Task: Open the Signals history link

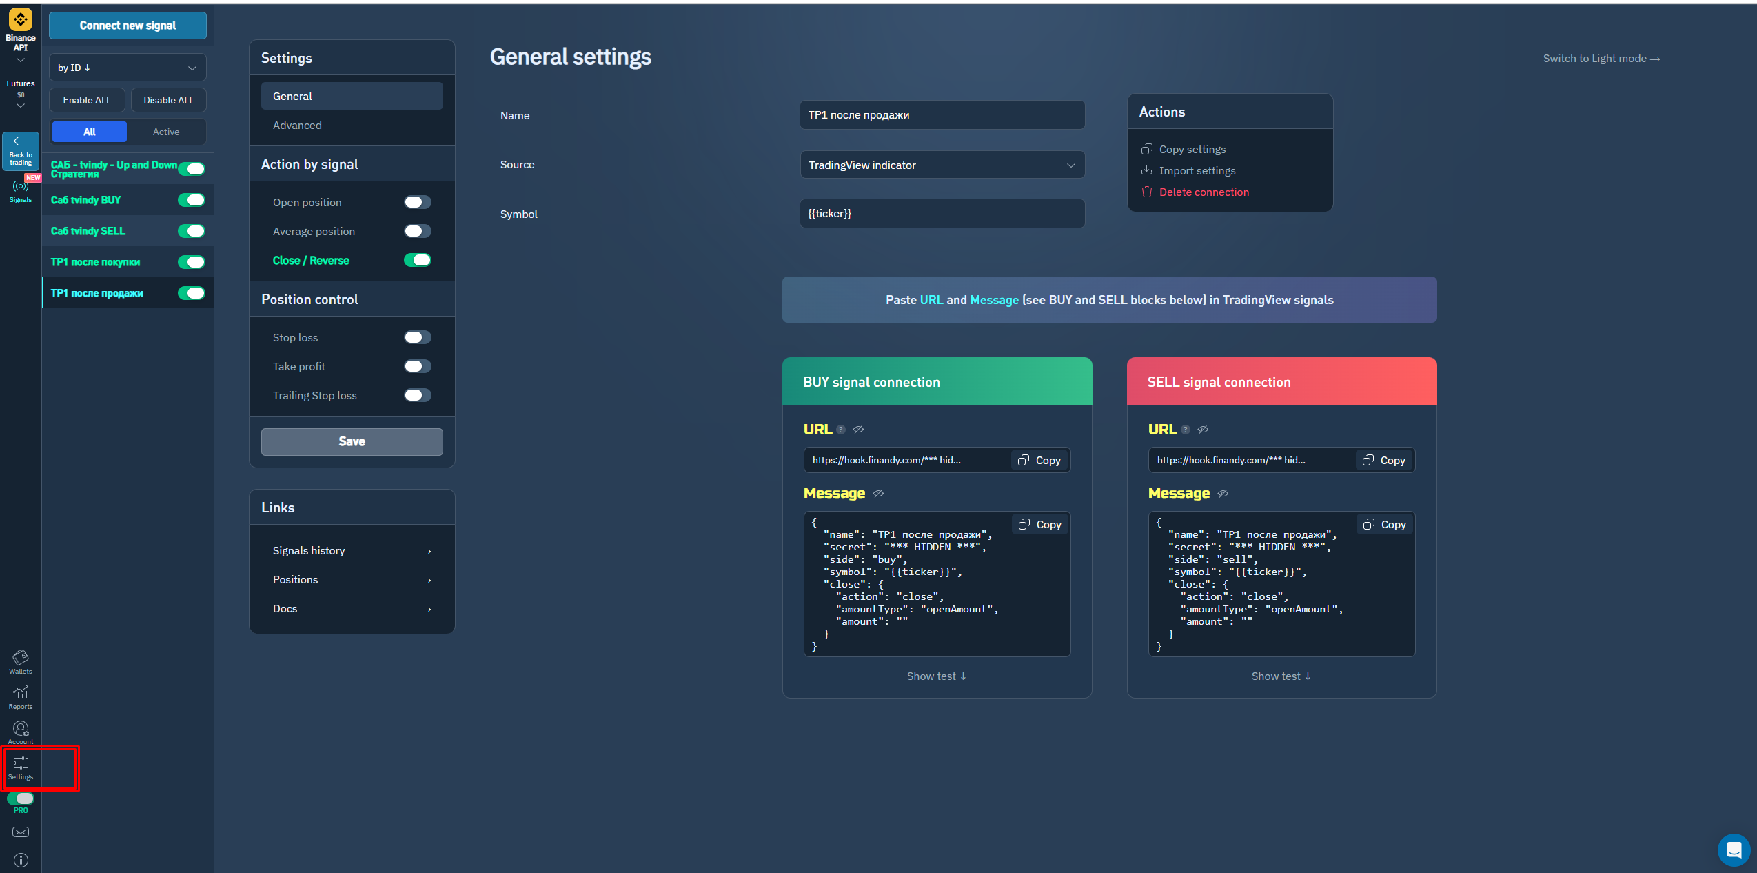Action: [352, 551]
